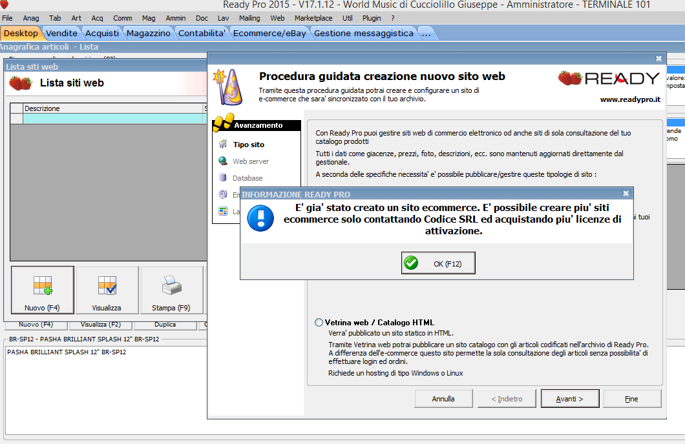Image resolution: width=685 pixels, height=444 pixels.
Task: Open the File menu
Action: click(7, 18)
